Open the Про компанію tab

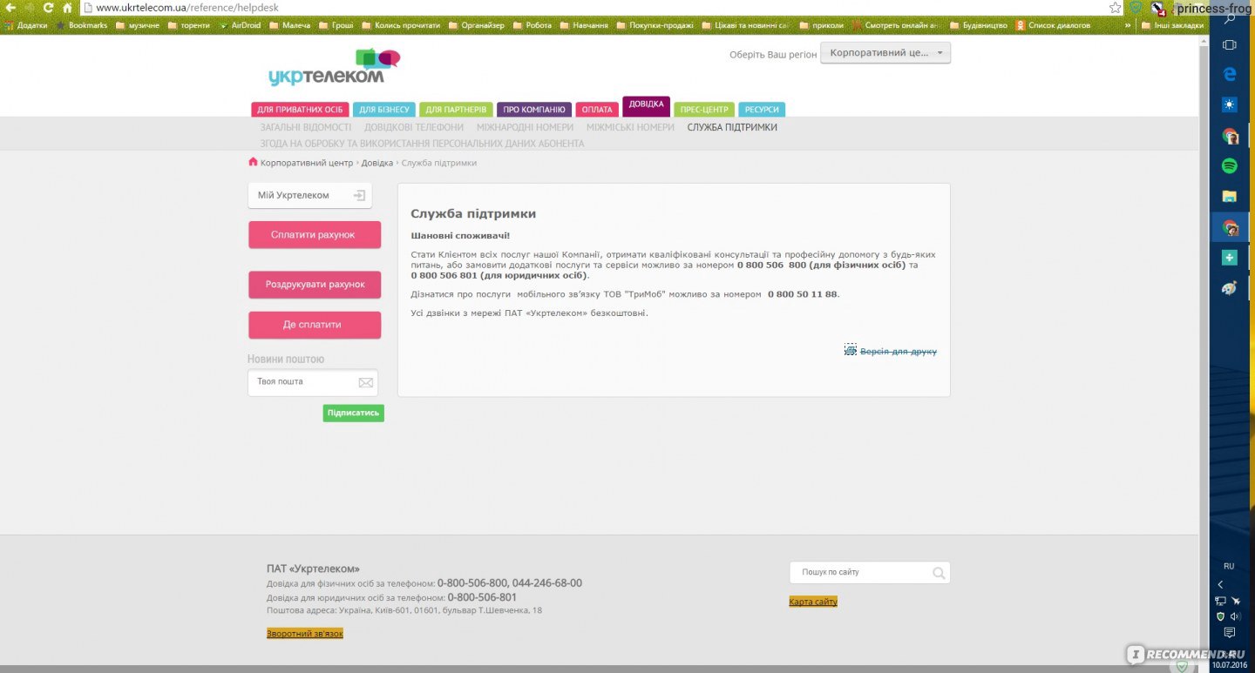coord(534,110)
